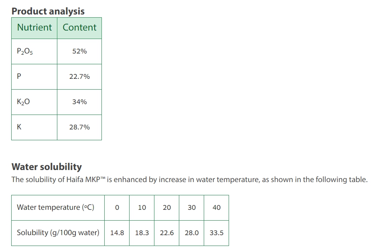
Task: Click the 28.7% potassium content cell
Action: (x=79, y=127)
